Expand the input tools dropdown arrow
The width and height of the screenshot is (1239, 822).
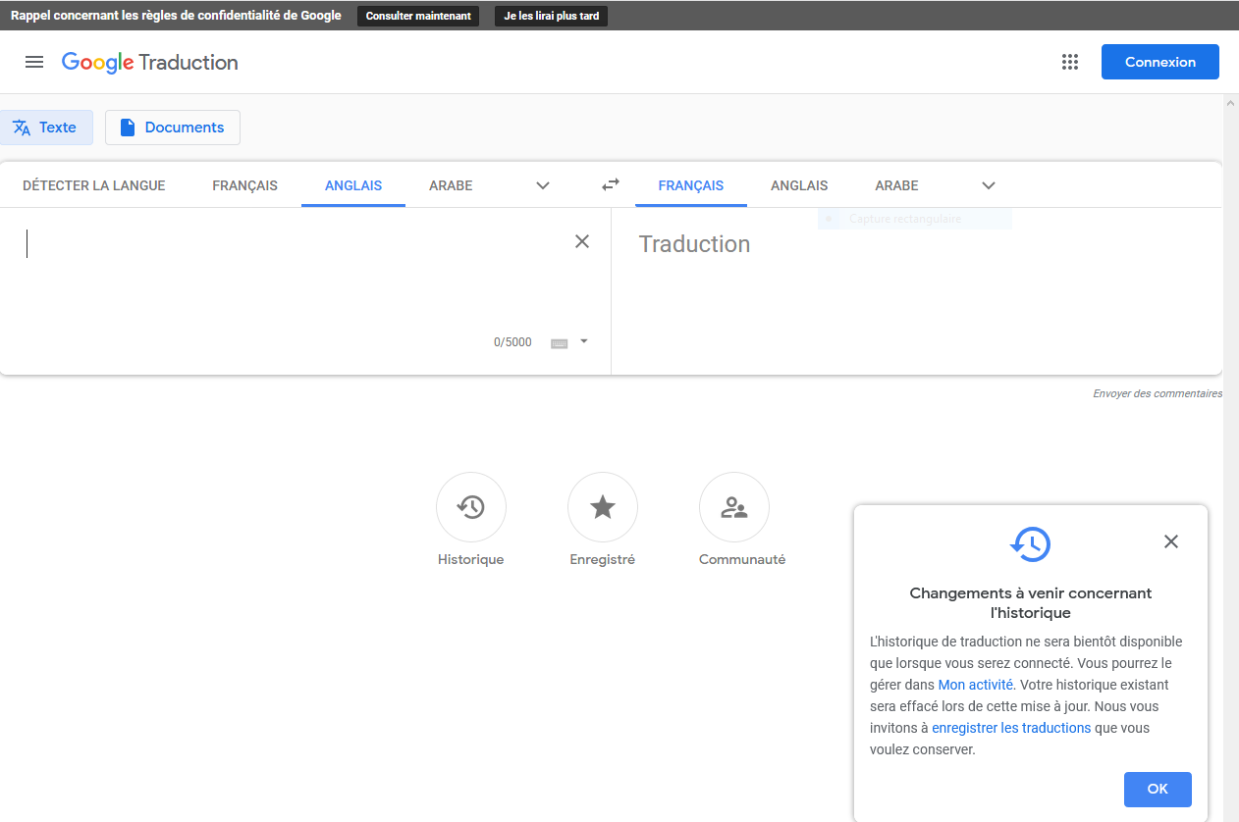(x=584, y=341)
